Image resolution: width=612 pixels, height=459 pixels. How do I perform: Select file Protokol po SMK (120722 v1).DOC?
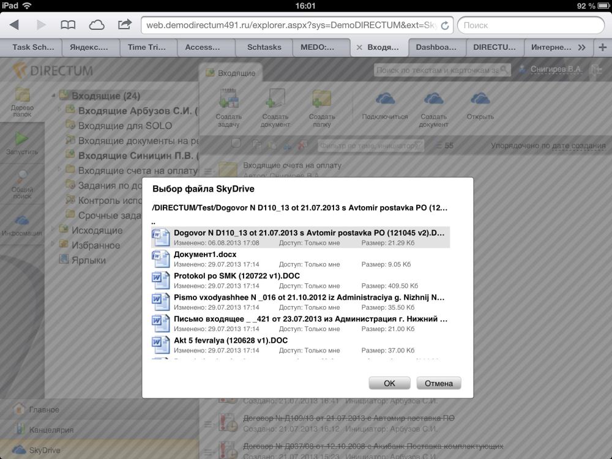point(300,280)
